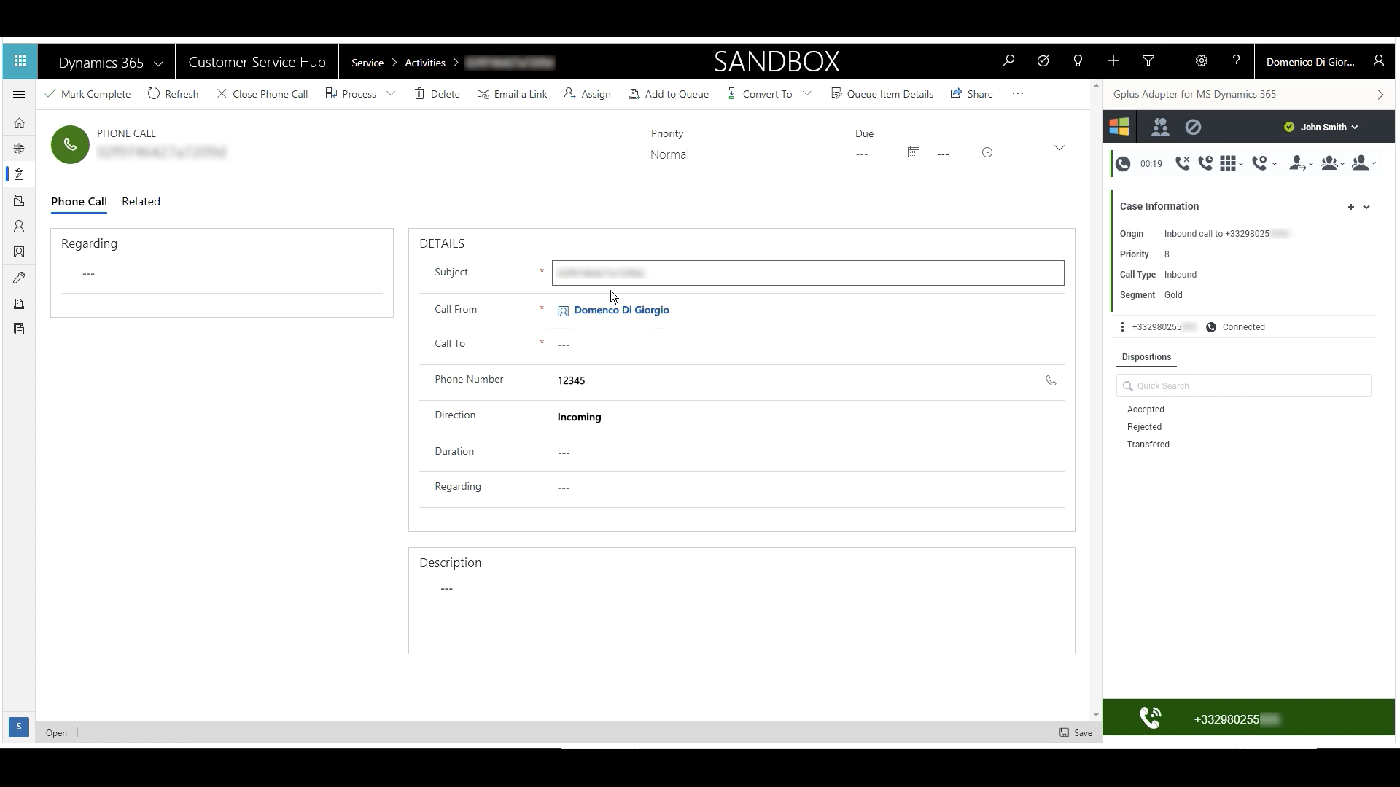
Task: Select the Accepted disposition
Action: pyautogui.click(x=1146, y=410)
